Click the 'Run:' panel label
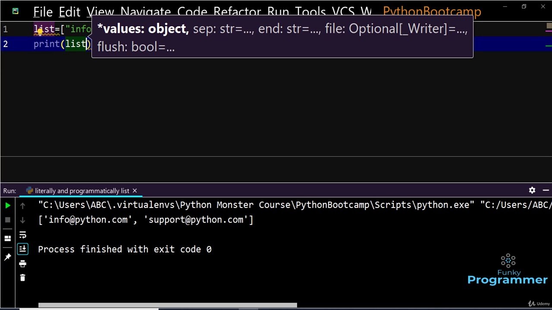Screen dimensions: 552x310 [x=9, y=191]
